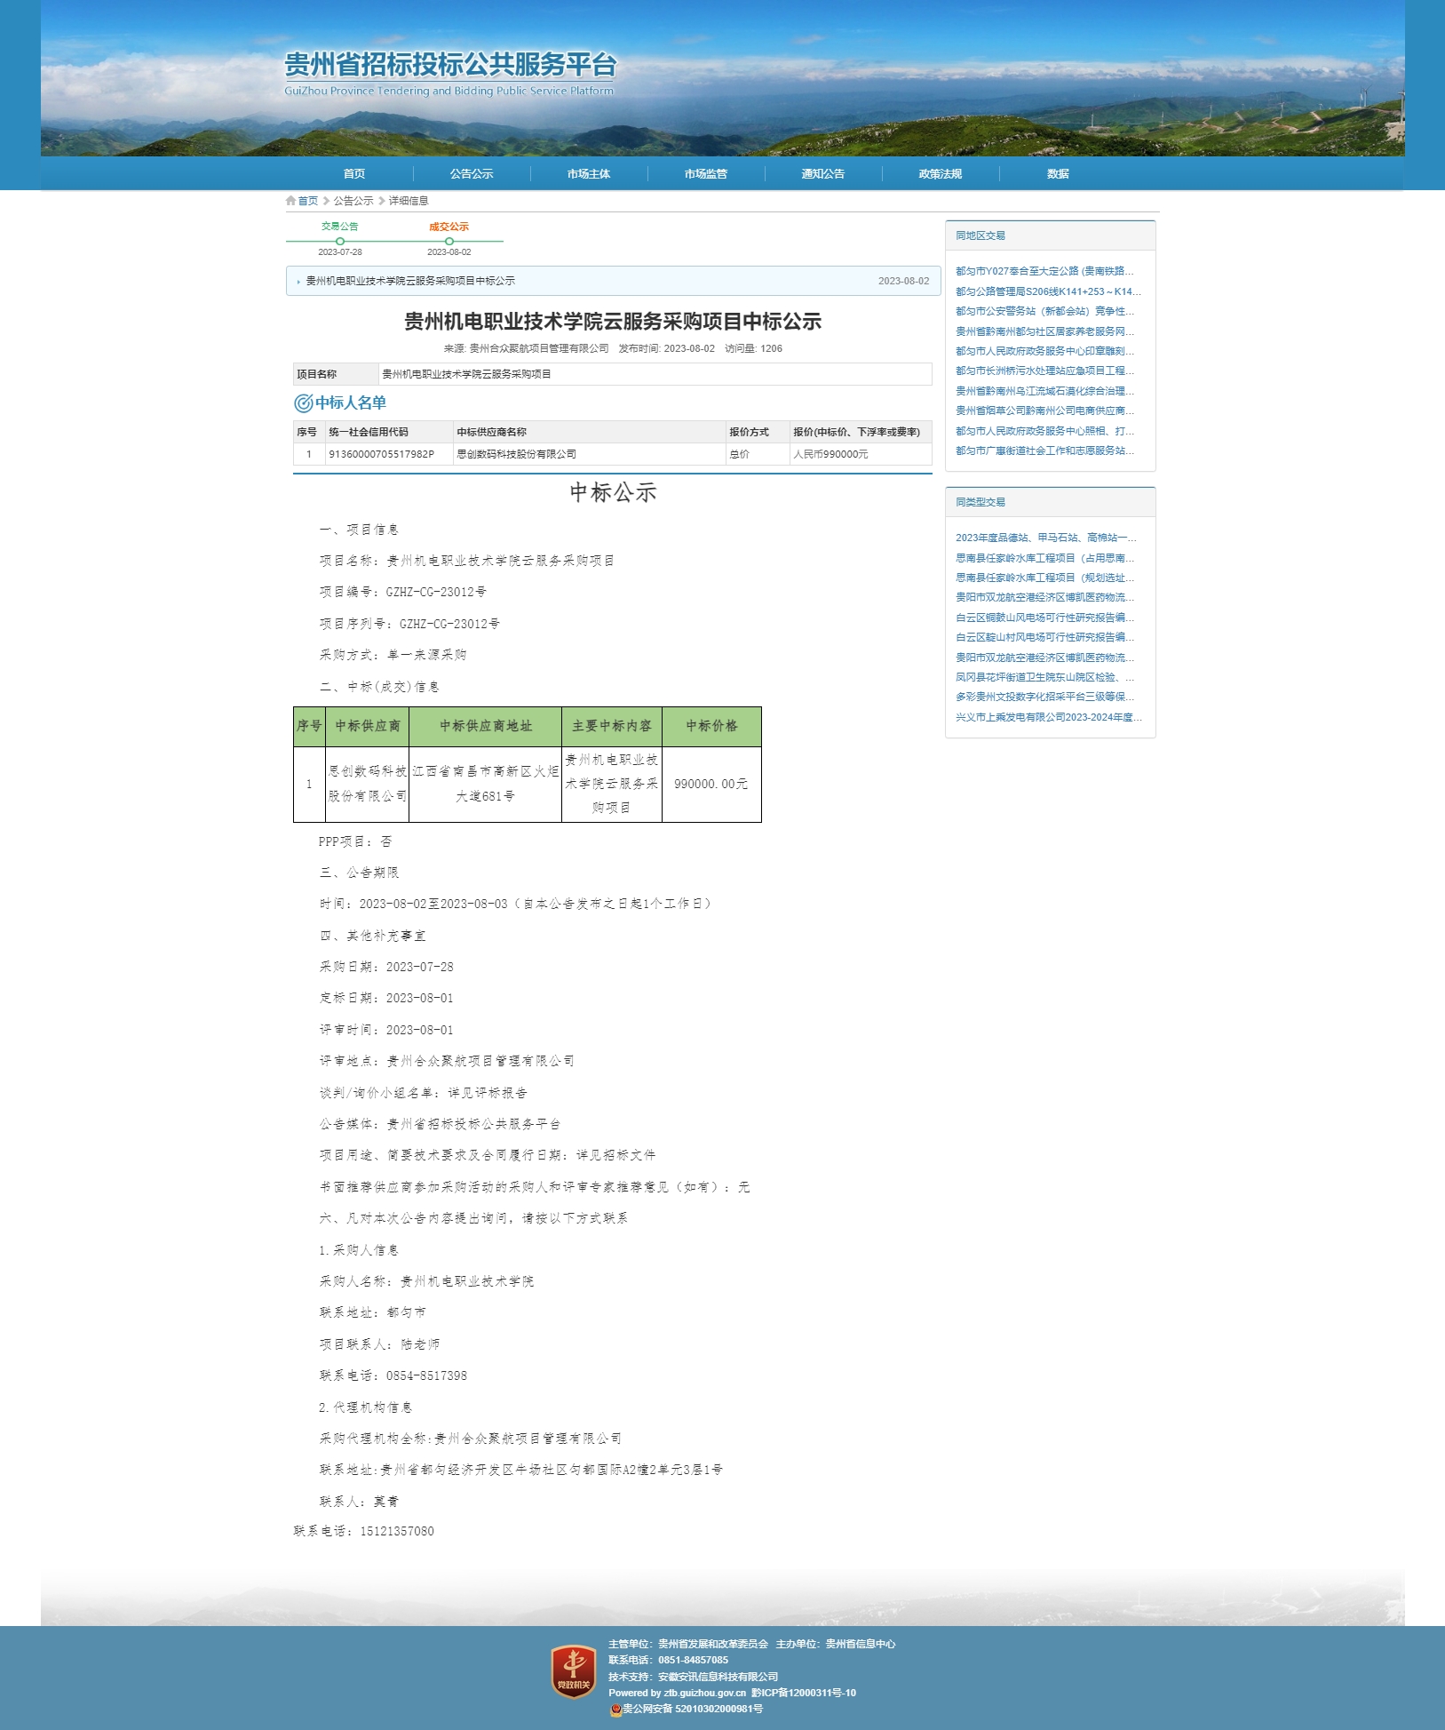Click the project number line GZHZ-CG-23012号

pyautogui.click(x=403, y=592)
